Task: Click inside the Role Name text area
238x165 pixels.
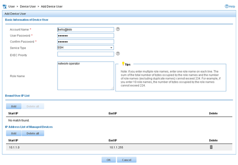Action: (85, 75)
